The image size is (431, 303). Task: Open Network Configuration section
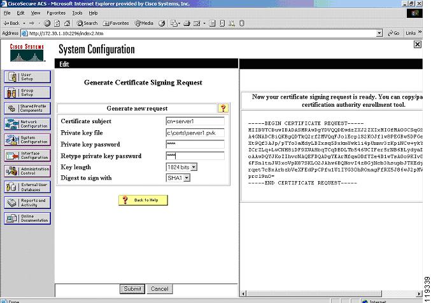27,124
